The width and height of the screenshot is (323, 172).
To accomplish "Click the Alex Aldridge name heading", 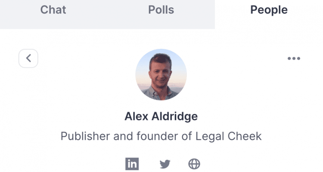I will [161, 116].
